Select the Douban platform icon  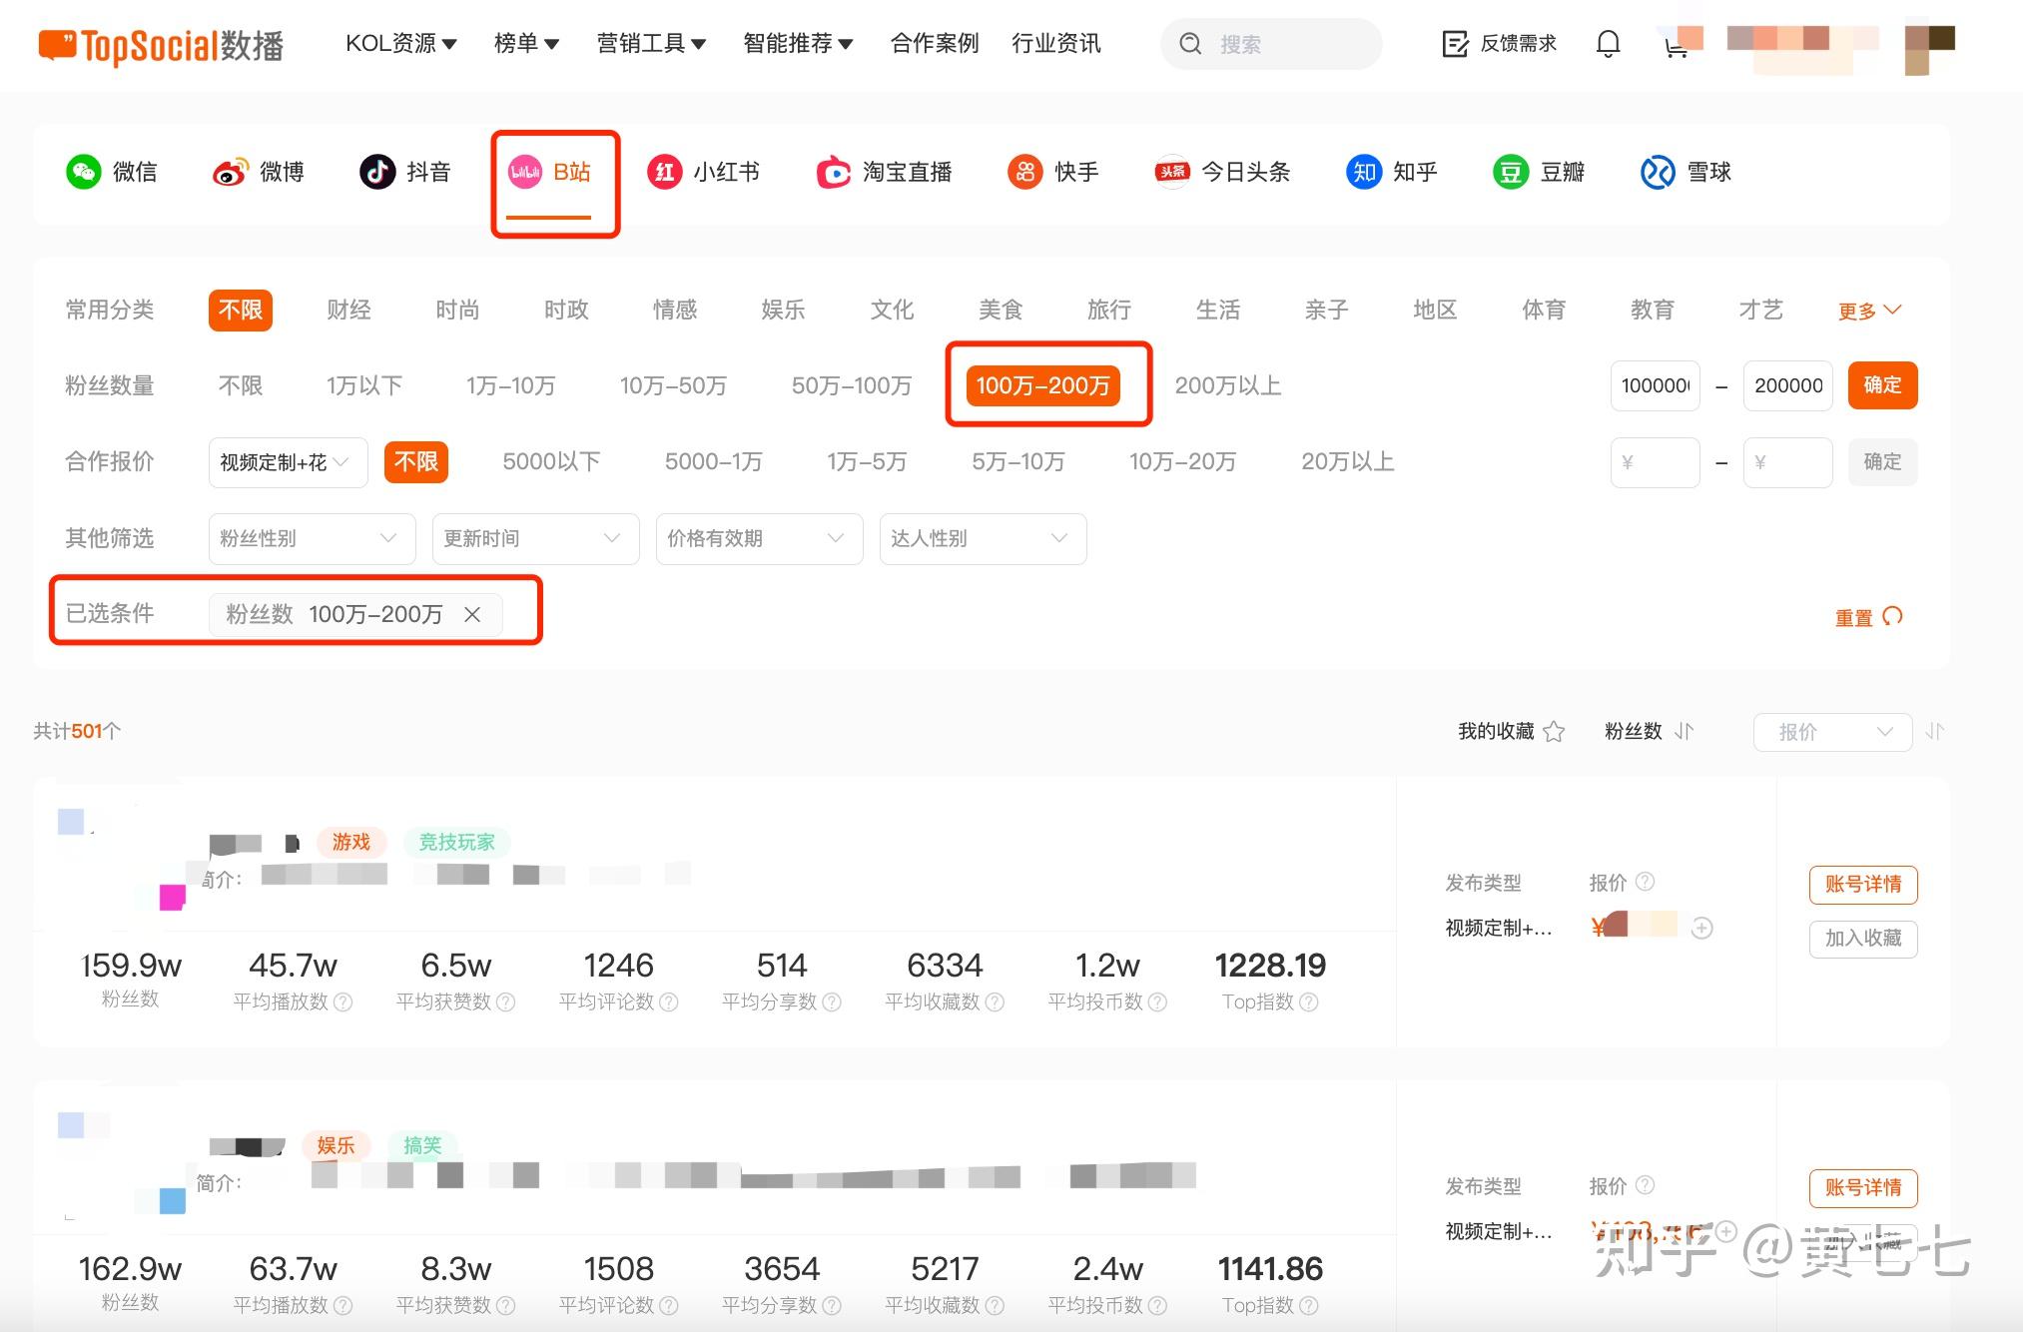pos(1511,172)
